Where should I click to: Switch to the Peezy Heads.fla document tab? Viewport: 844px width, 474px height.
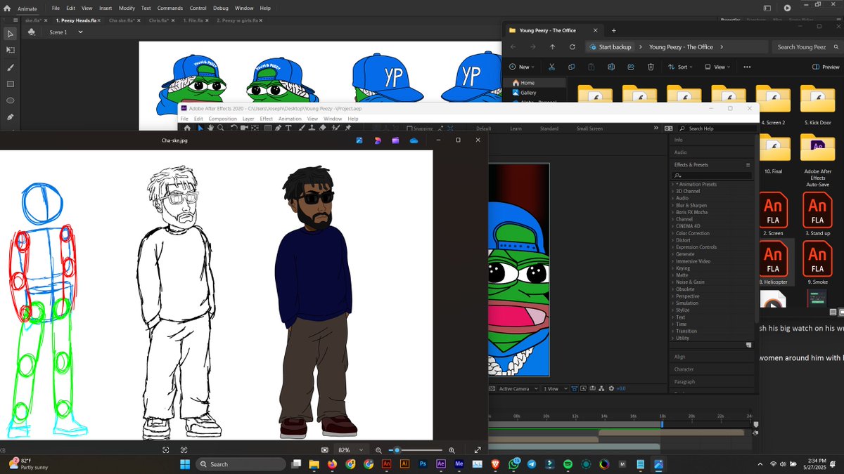pos(77,20)
